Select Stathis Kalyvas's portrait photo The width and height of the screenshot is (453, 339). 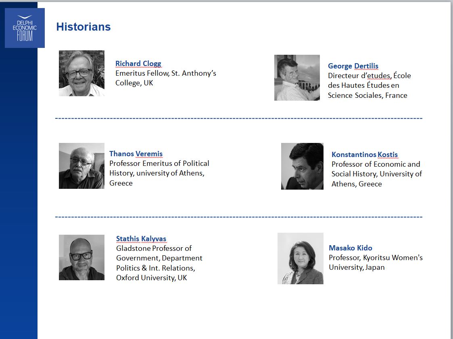[x=82, y=257]
